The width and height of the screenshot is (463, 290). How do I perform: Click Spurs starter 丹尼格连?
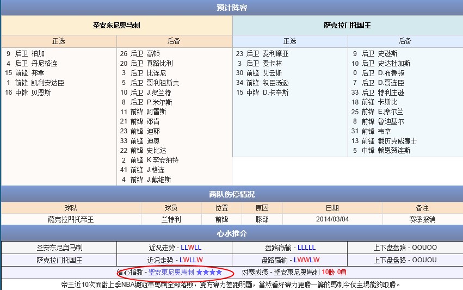coord(44,63)
